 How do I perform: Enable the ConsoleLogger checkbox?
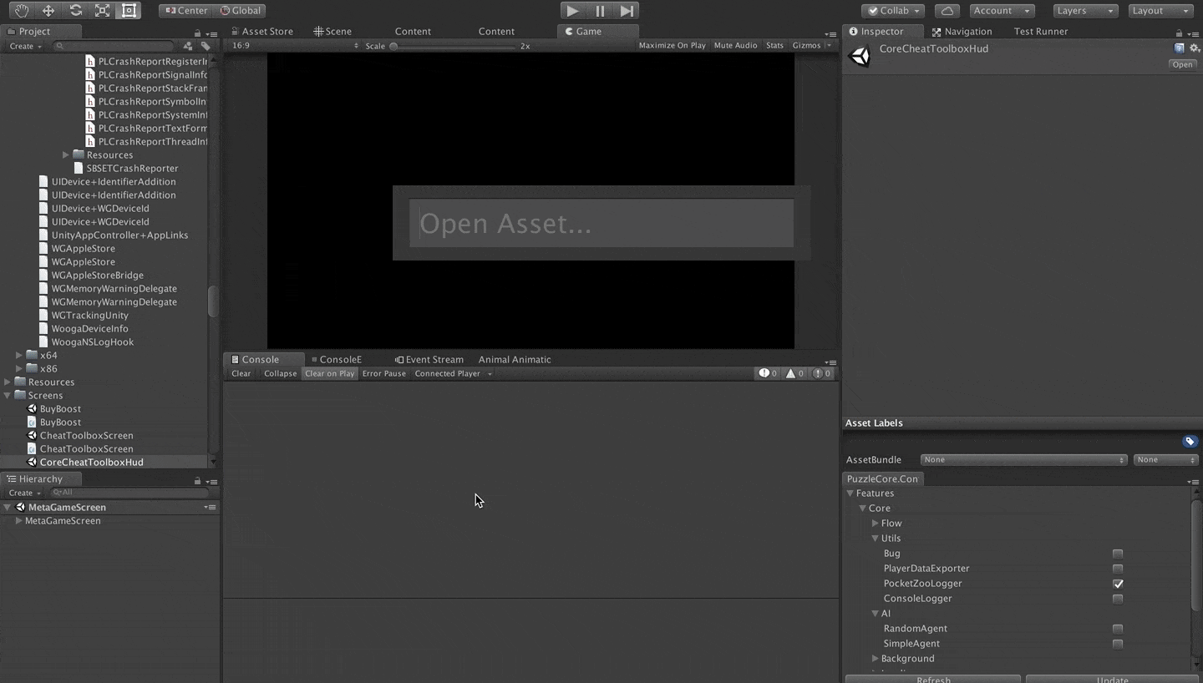pyautogui.click(x=1118, y=599)
